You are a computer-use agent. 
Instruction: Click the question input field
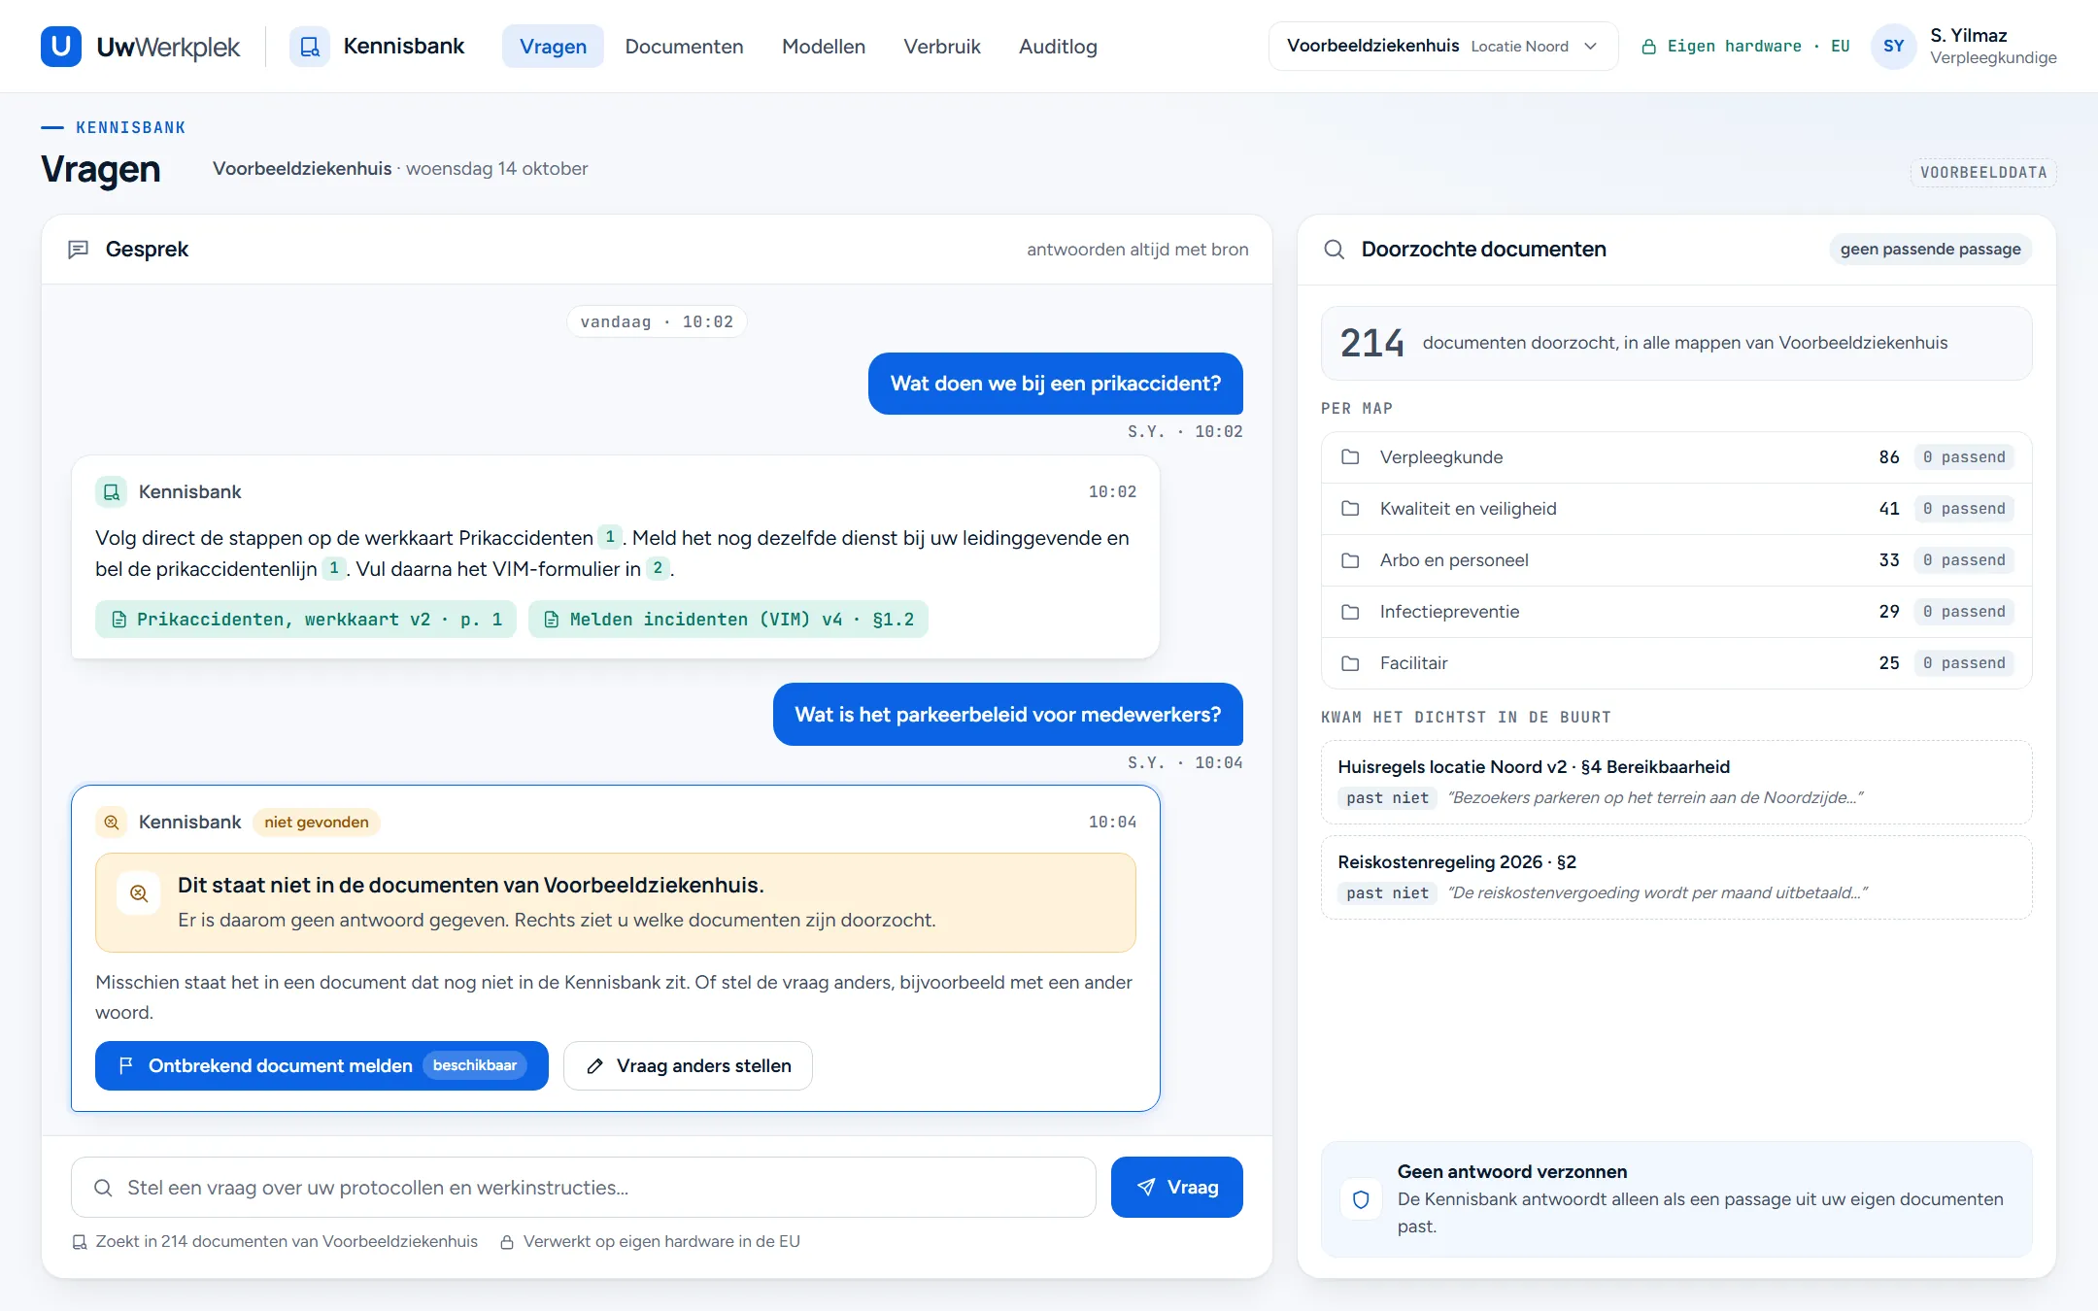click(583, 1188)
